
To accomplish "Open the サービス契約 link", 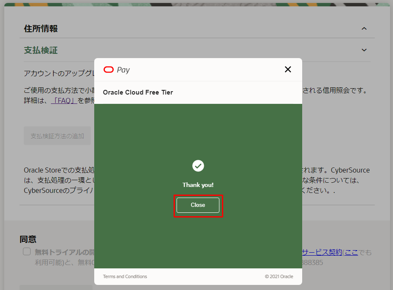I will [322, 252].
